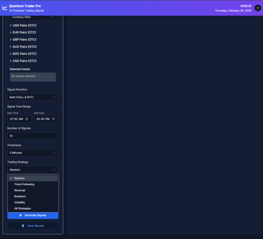Expand the NZD Pairs (OTC) group
The width and height of the screenshot is (263, 239).
coord(24,54)
